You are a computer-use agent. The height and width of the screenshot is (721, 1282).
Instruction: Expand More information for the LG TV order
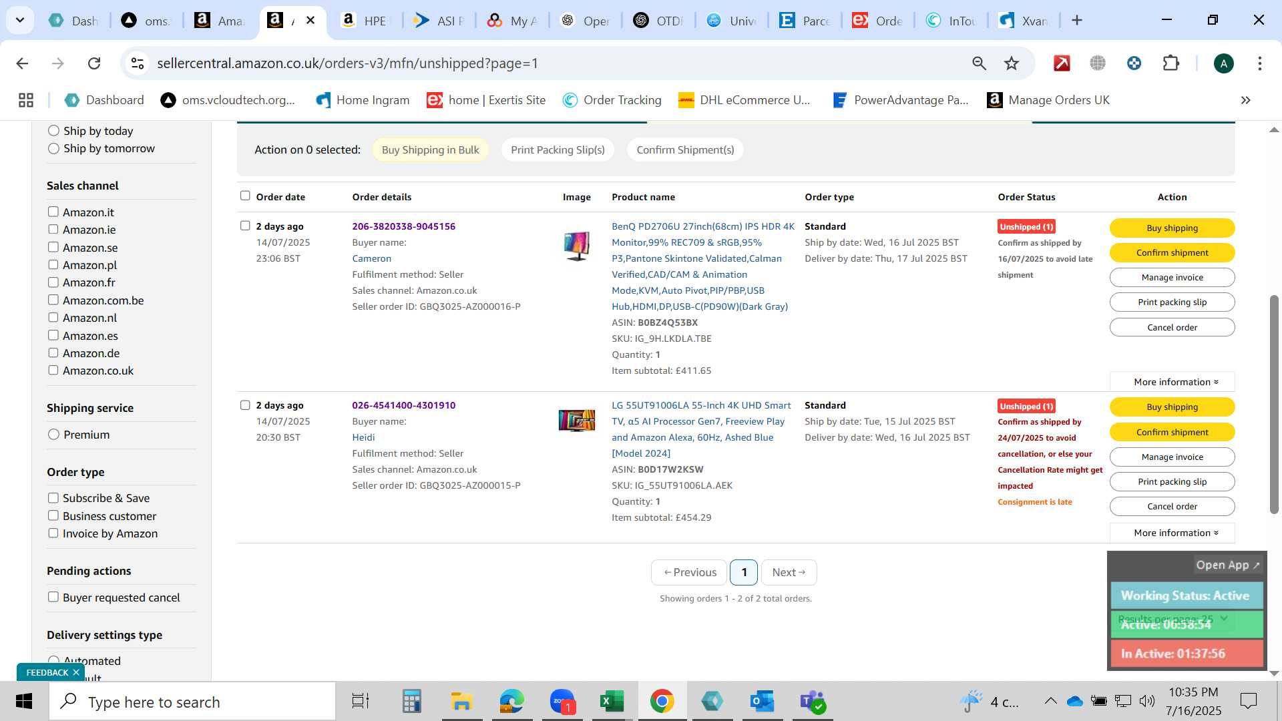coord(1172,533)
